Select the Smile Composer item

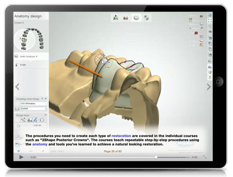click(x=27, y=57)
